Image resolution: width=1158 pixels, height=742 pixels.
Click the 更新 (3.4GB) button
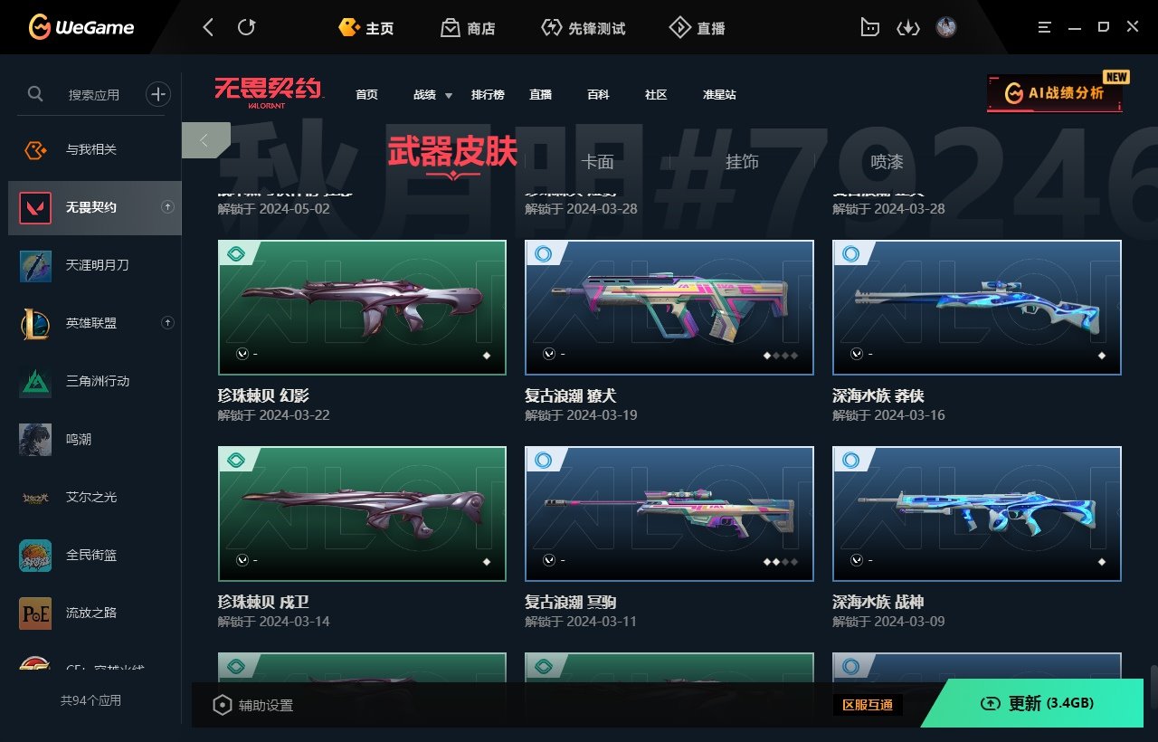1039,703
